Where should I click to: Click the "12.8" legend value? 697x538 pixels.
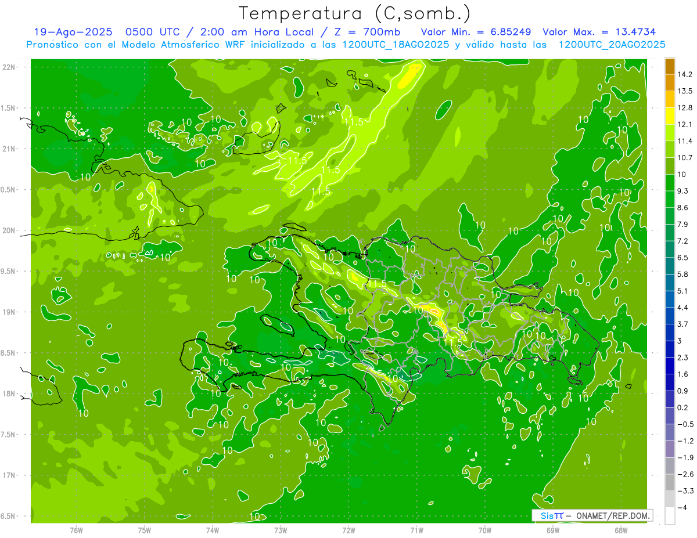(685, 108)
